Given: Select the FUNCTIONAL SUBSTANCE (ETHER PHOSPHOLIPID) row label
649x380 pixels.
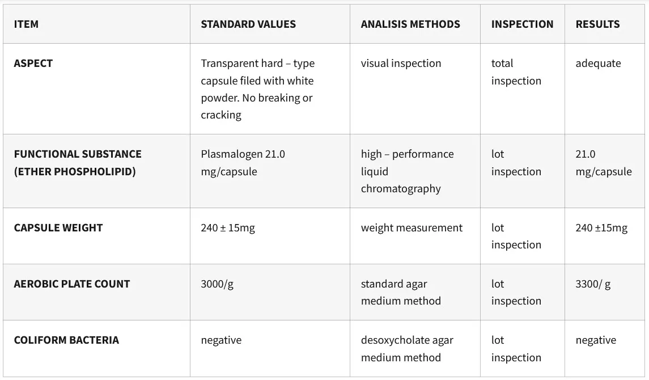Looking at the screenshot, I should tap(78, 163).
